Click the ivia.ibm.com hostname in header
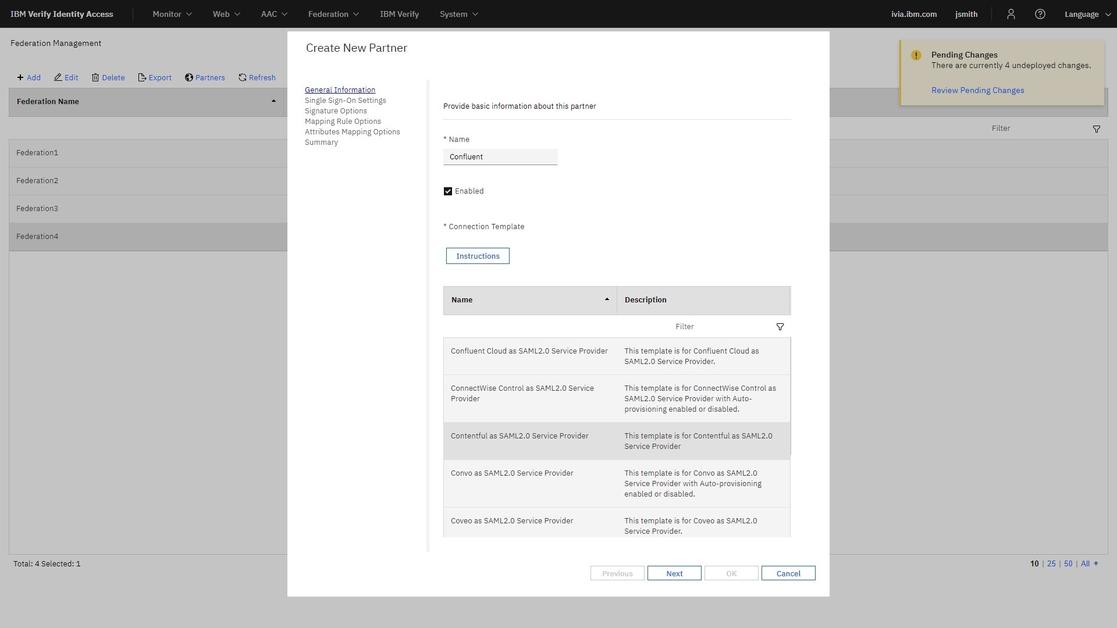This screenshot has width=1117, height=628. click(x=913, y=14)
